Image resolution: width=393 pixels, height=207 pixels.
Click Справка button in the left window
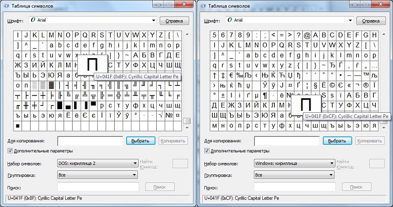coord(174,21)
